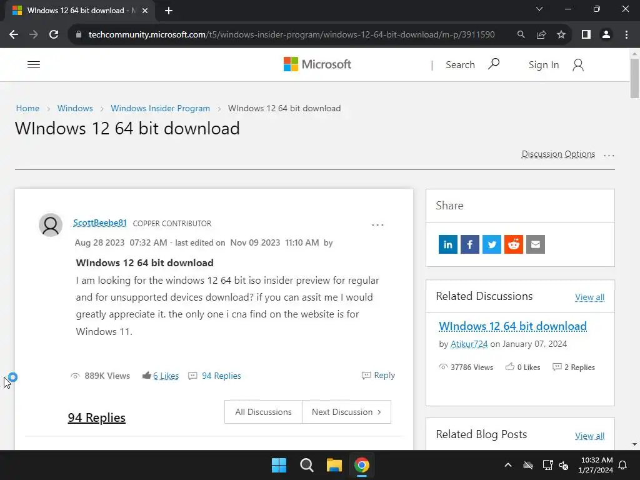640x480 pixels.
Task: Share via Email icon
Action: coord(536,244)
